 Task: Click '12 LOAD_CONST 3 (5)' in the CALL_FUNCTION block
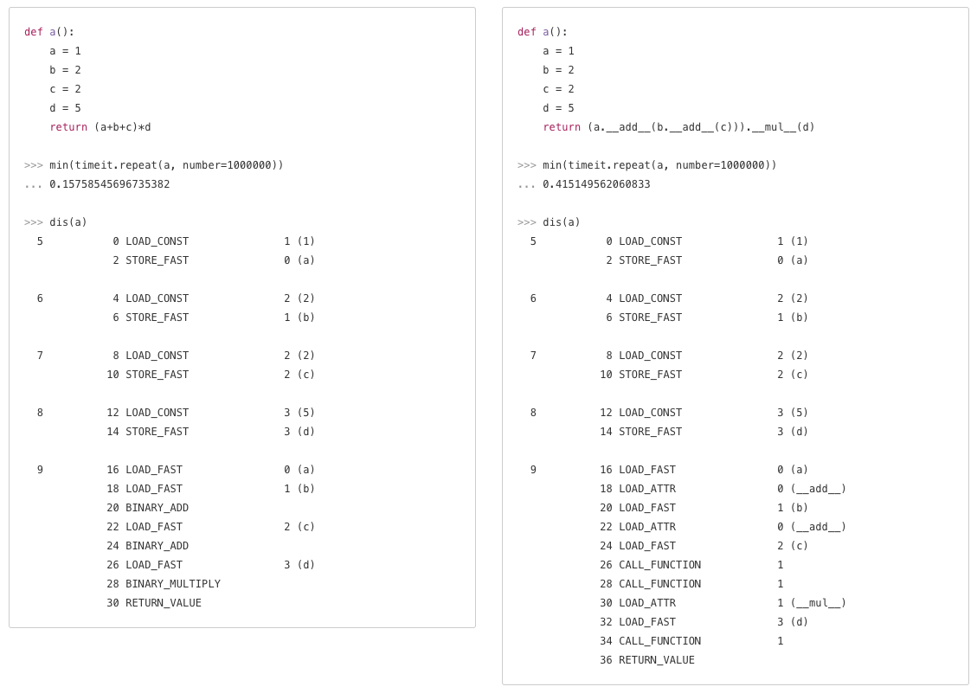[x=704, y=413]
